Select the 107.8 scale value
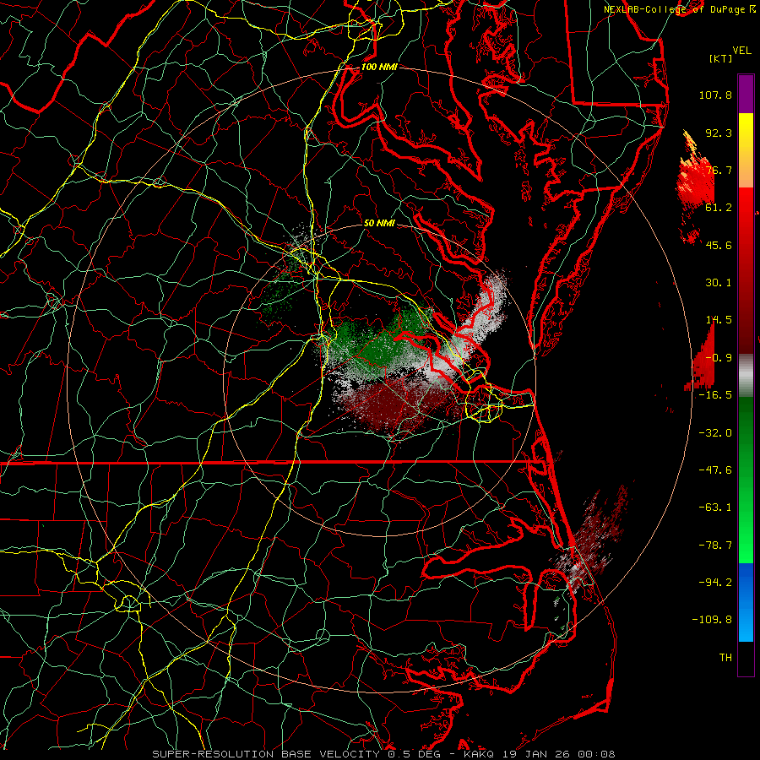The width and height of the screenshot is (760, 760). click(715, 95)
